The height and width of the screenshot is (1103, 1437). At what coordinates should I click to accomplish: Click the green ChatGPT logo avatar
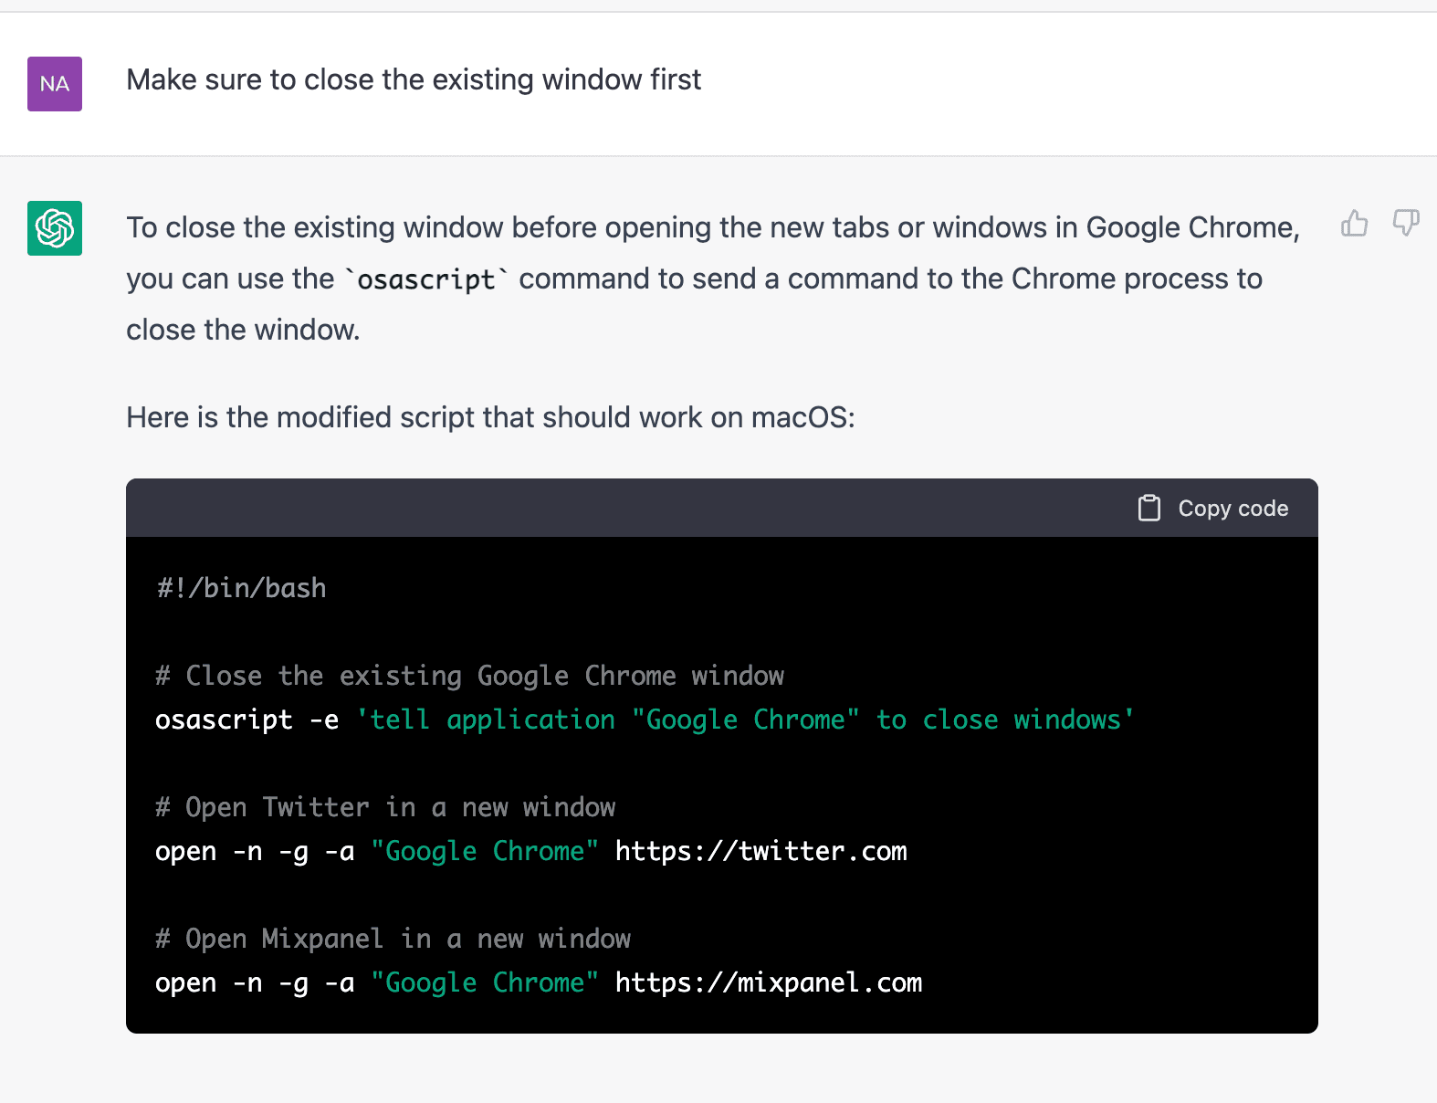coord(55,228)
